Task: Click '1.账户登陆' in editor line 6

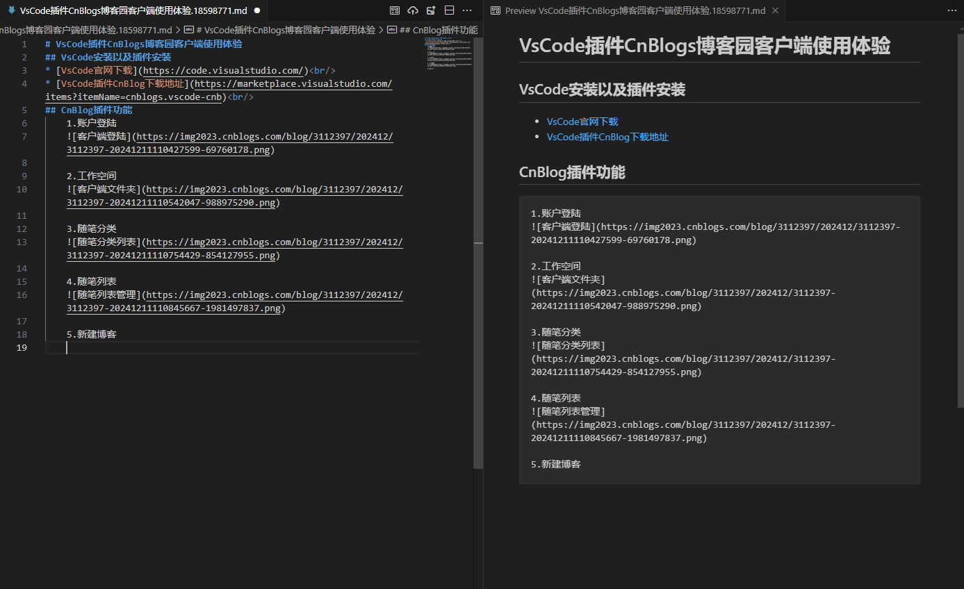Action: click(92, 123)
